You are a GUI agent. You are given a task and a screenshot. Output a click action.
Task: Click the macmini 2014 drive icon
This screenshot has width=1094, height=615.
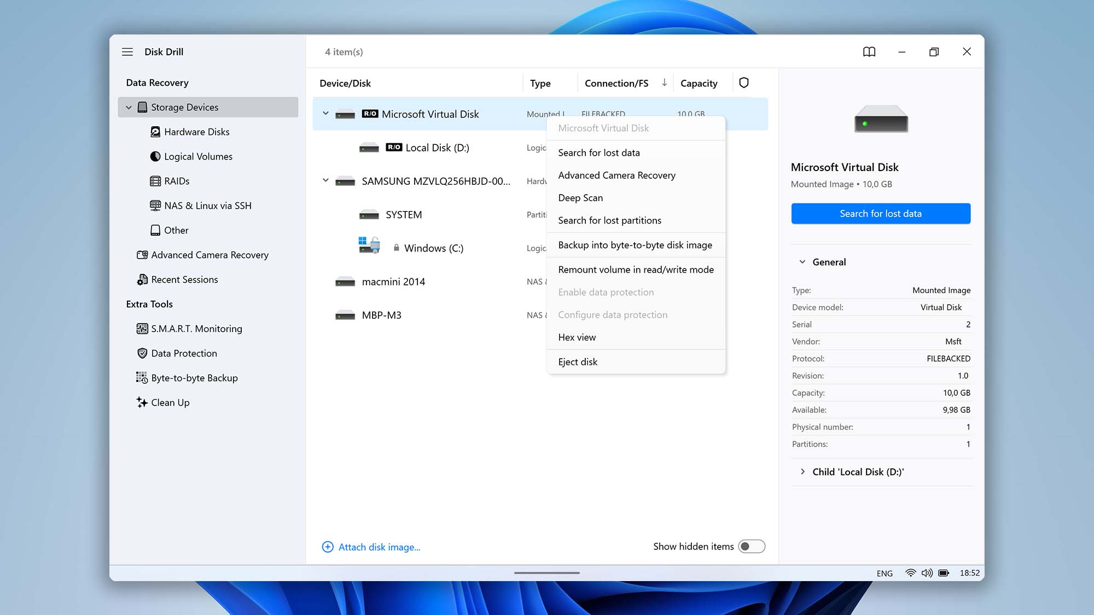345,282
